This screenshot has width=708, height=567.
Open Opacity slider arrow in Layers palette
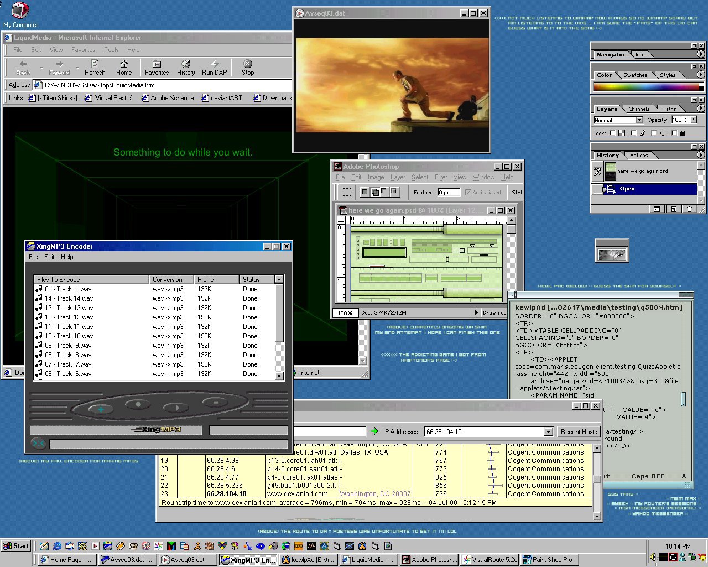693,120
